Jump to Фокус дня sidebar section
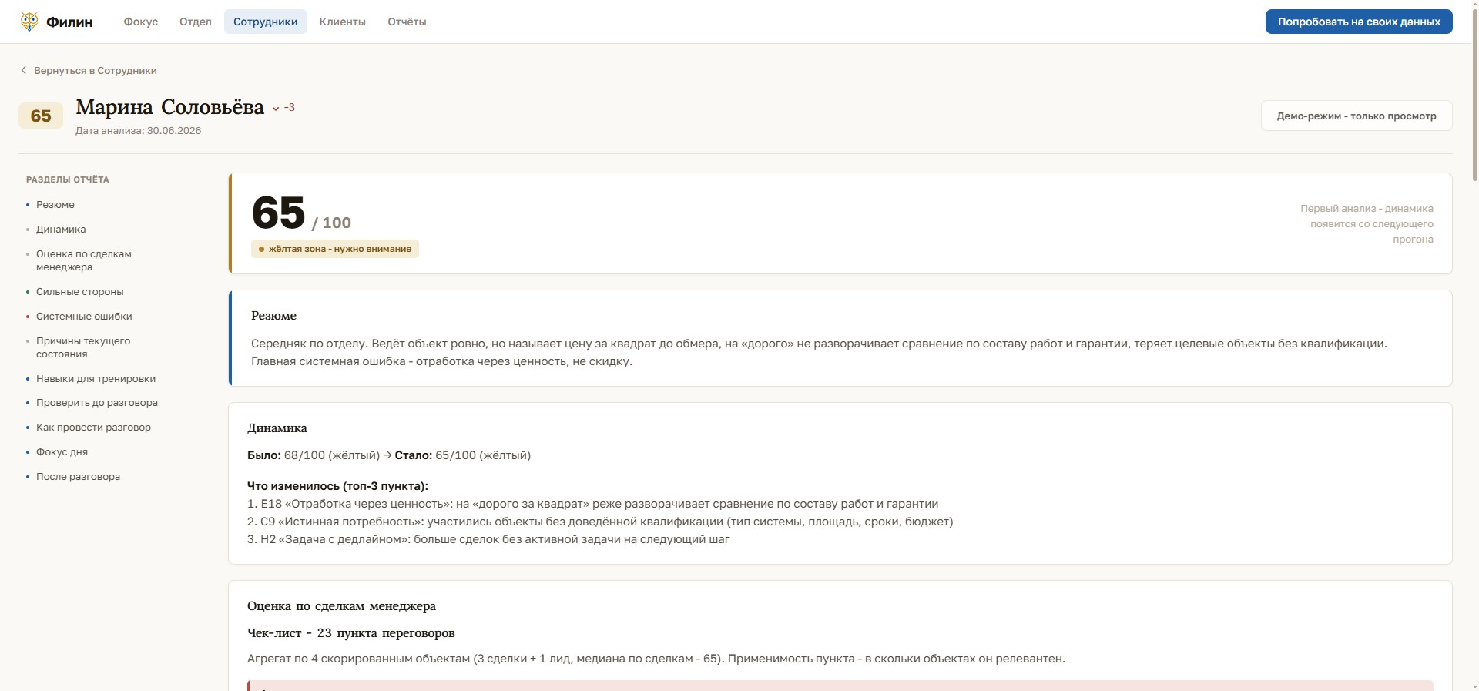The image size is (1479, 691). [62, 452]
